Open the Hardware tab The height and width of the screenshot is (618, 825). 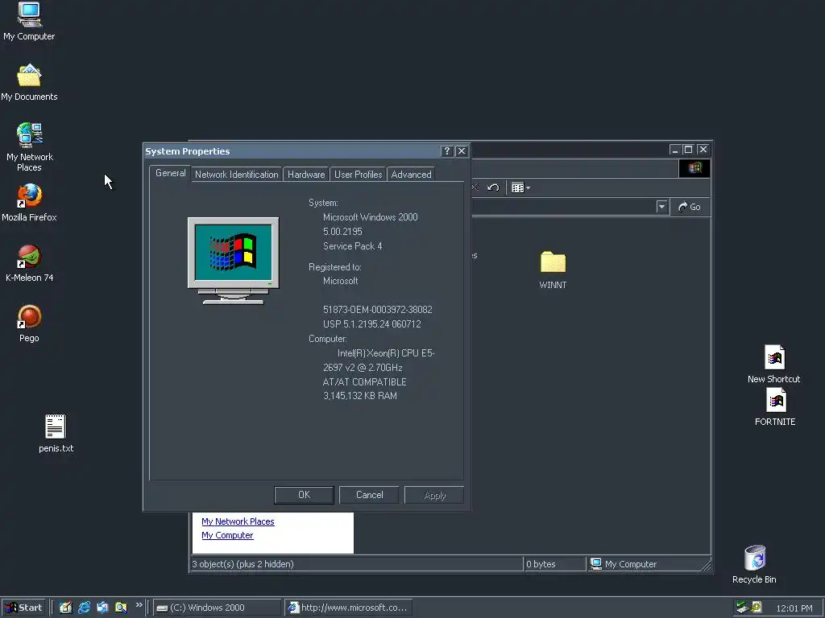(x=306, y=175)
